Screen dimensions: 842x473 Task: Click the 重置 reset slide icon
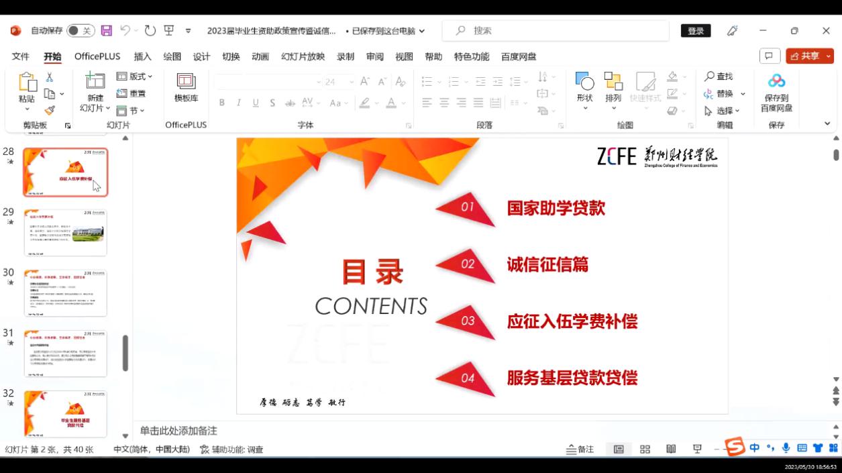(x=131, y=94)
